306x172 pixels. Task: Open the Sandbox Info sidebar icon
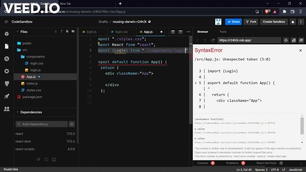tap(7, 34)
